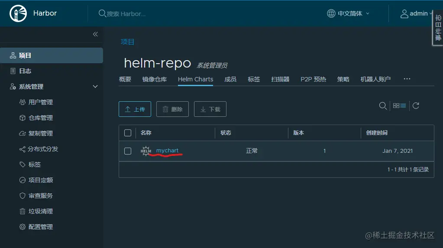Click the 审查服务 shield icon
The image size is (443, 248).
point(23,196)
